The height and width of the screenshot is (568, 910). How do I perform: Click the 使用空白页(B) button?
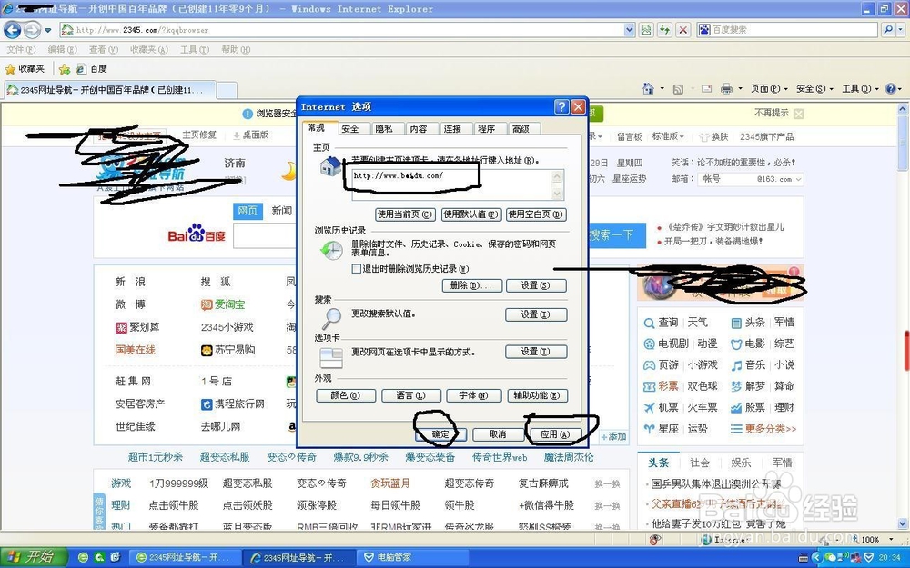point(536,214)
